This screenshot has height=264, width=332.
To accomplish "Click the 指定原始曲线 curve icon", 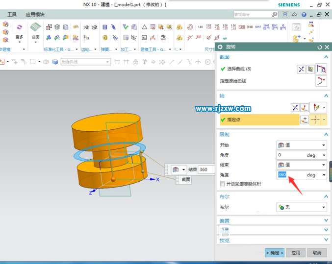I will pyautogui.click(x=321, y=81).
